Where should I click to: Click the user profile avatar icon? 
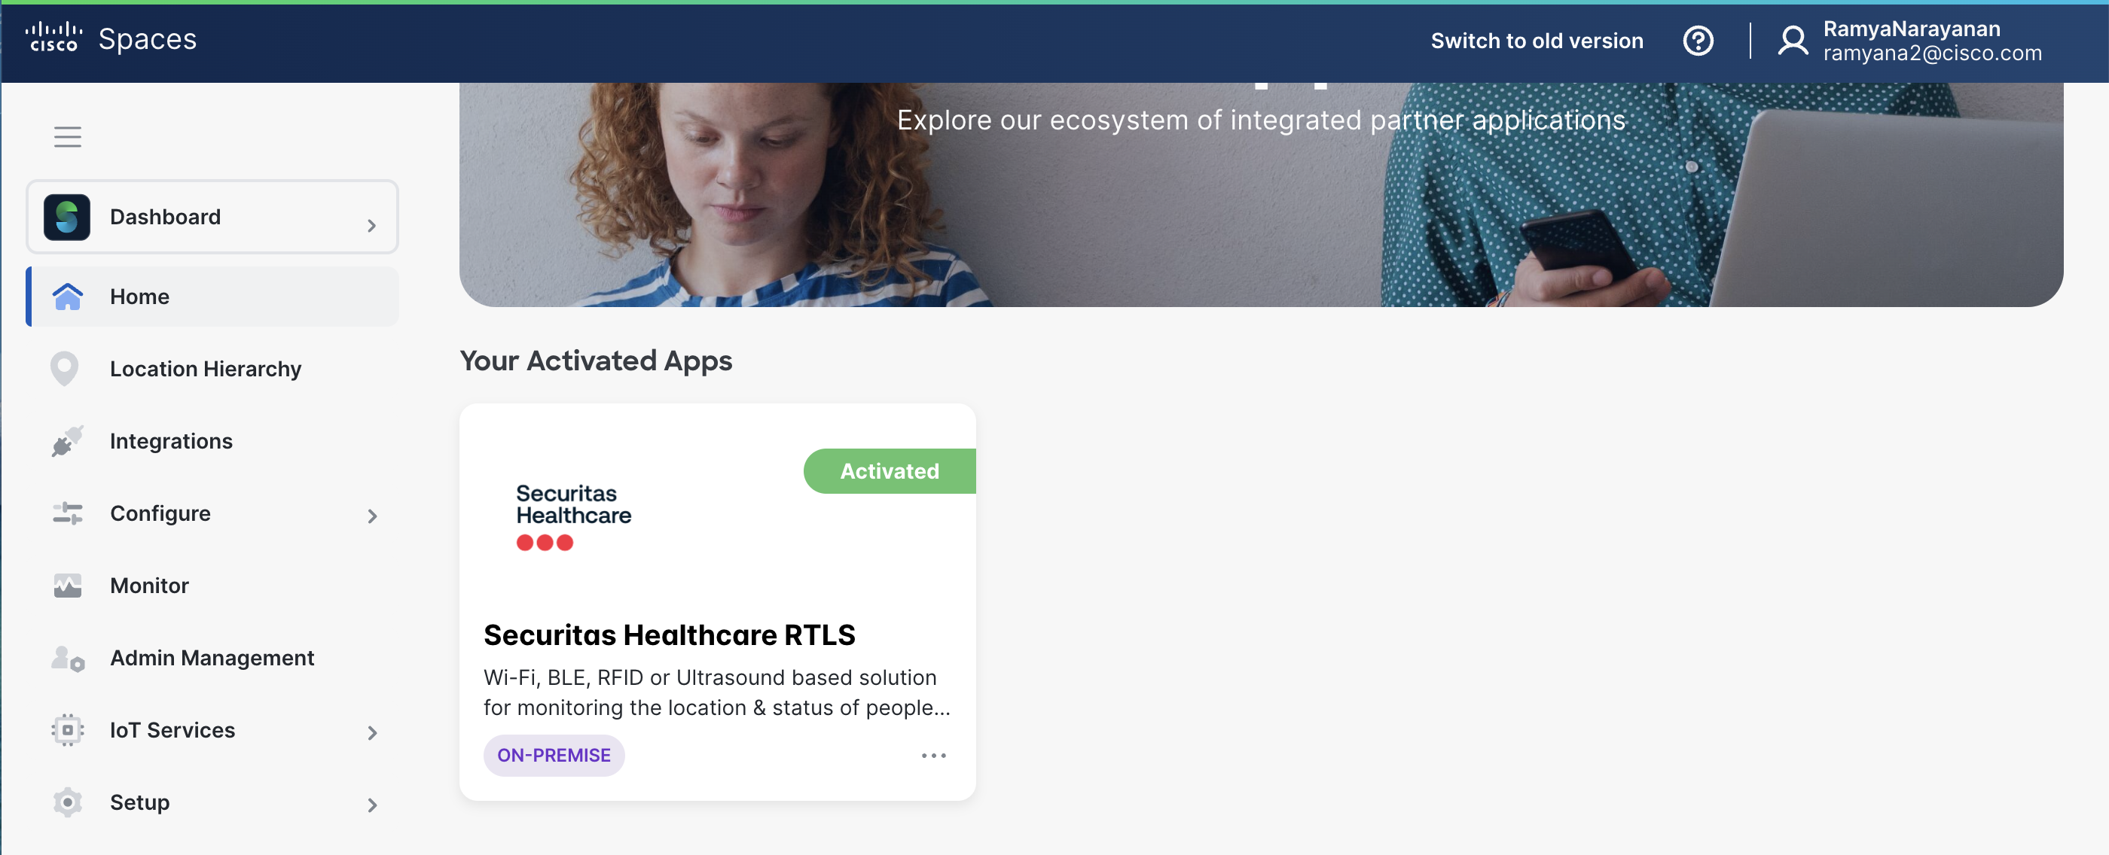[1791, 41]
